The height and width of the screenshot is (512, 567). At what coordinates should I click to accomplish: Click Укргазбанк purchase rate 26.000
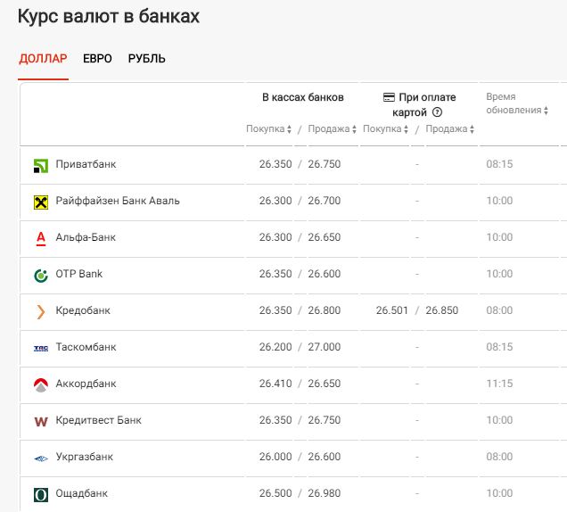point(275,457)
